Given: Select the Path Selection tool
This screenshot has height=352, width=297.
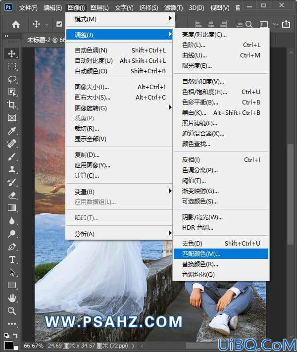Looking at the screenshot, I should (12, 272).
